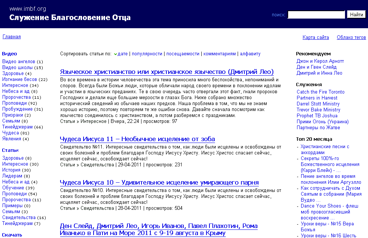Open Джон и Керол Арнотт link
This screenshot has height=238, width=368.
click(320, 61)
